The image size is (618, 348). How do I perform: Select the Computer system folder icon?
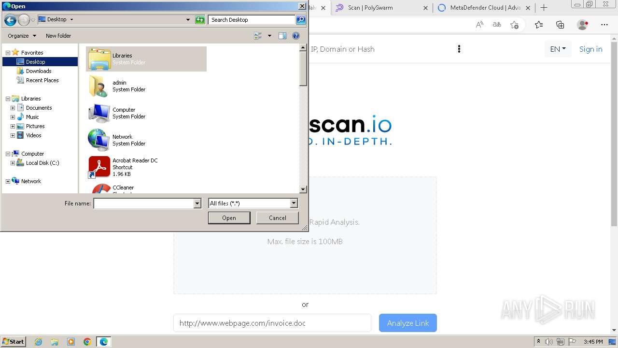(x=99, y=113)
